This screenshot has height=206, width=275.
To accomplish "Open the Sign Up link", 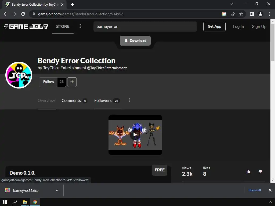I will tap(259, 27).
